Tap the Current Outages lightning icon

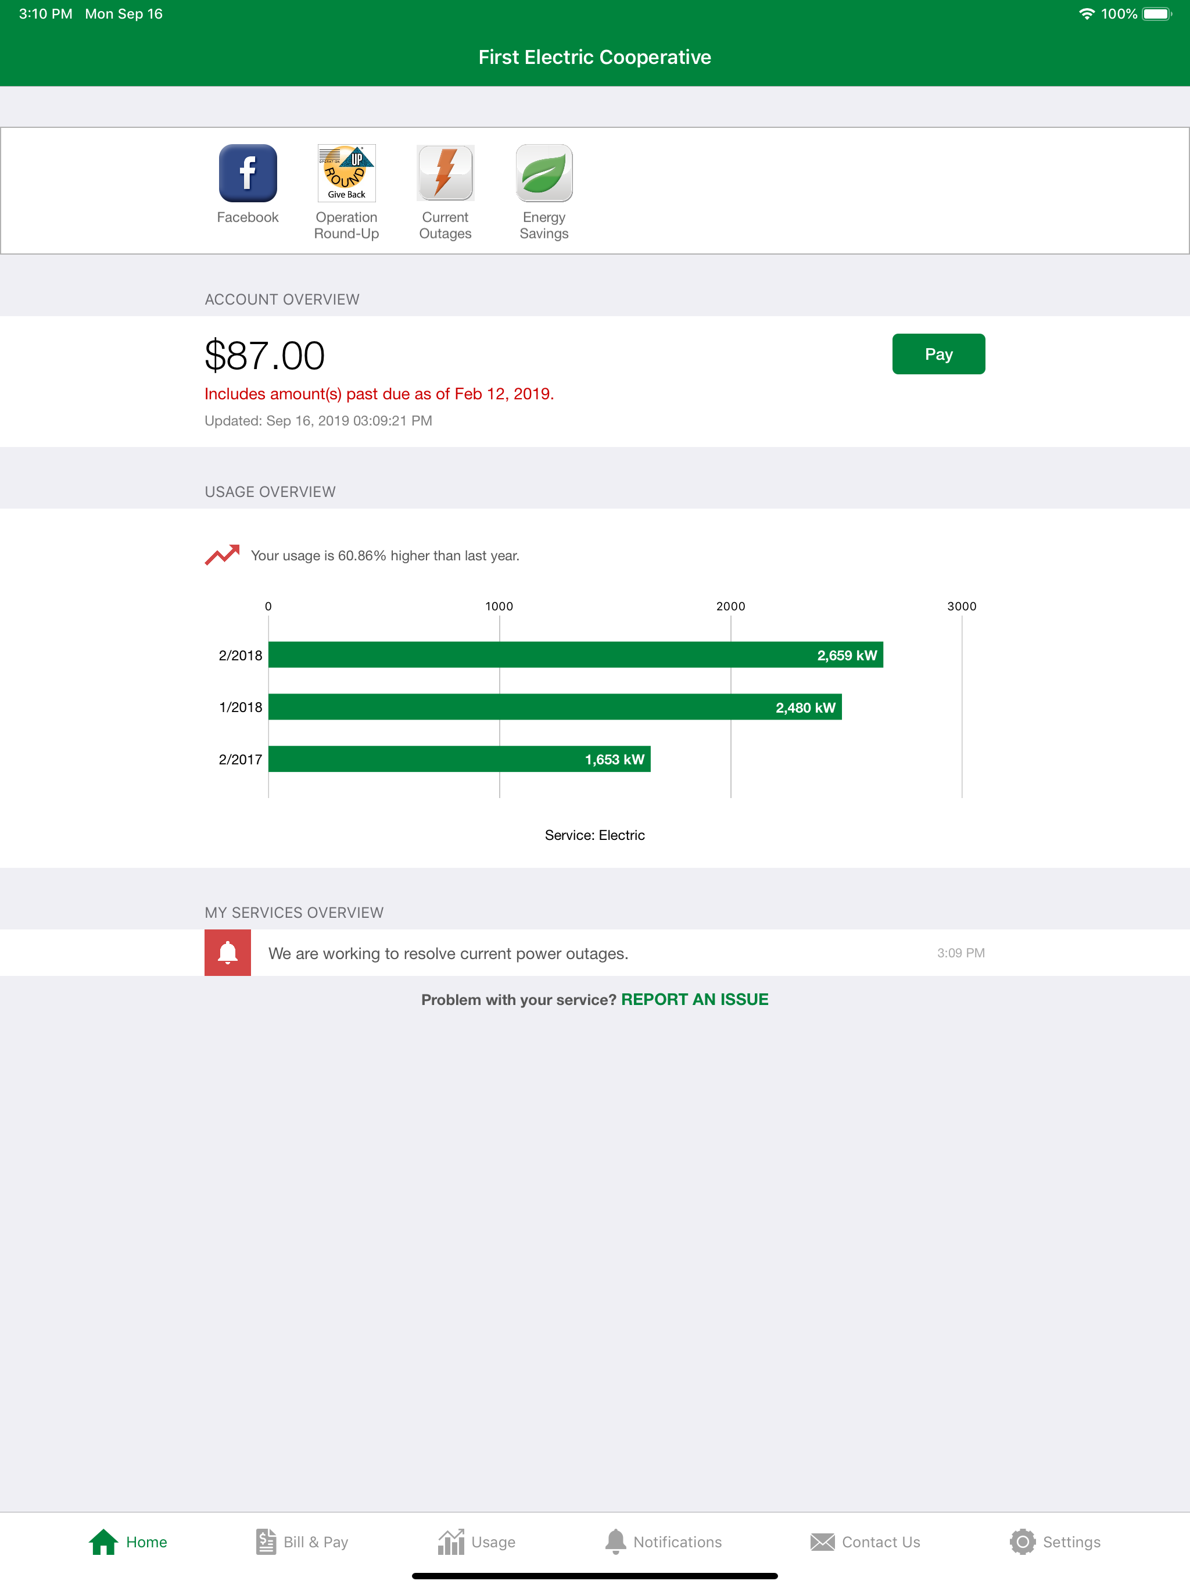coord(445,173)
